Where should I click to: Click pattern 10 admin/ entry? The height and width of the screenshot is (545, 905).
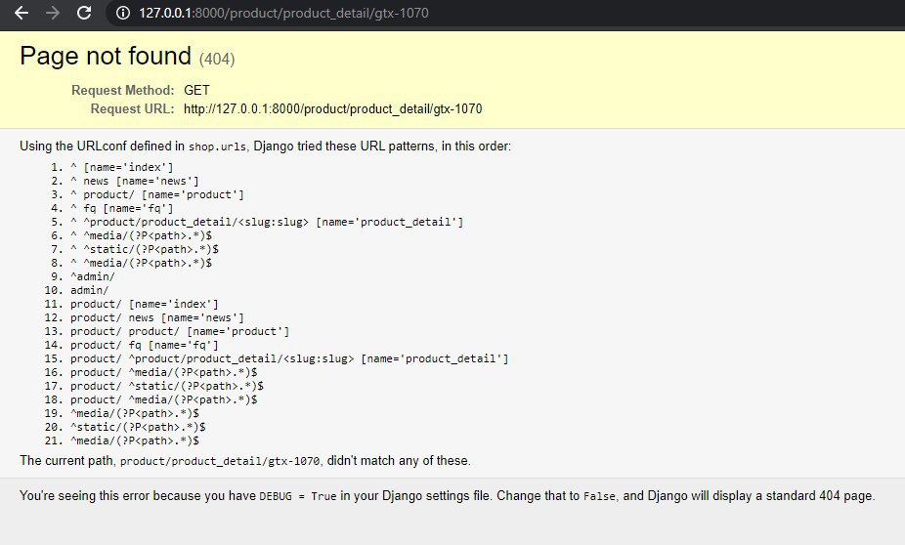(x=90, y=291)
